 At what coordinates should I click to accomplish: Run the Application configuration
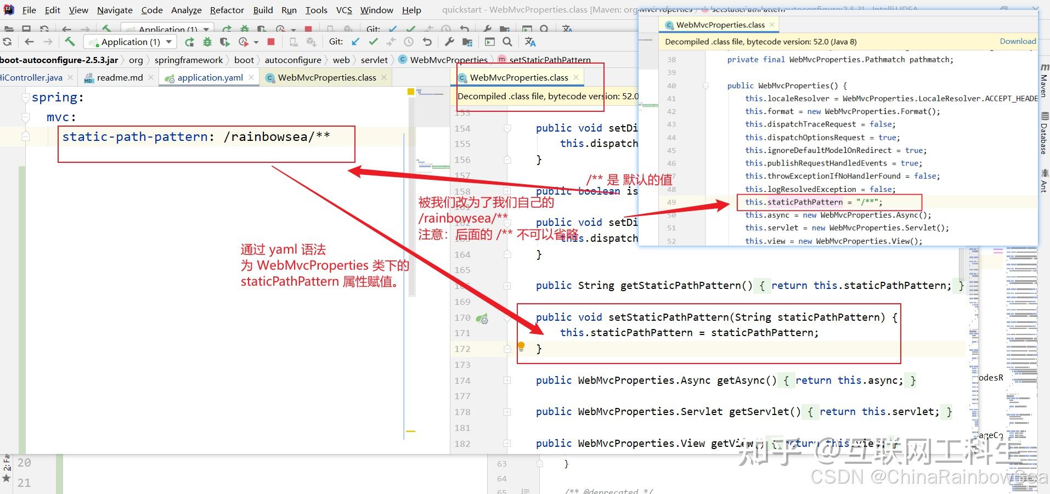tap(189, 41)
